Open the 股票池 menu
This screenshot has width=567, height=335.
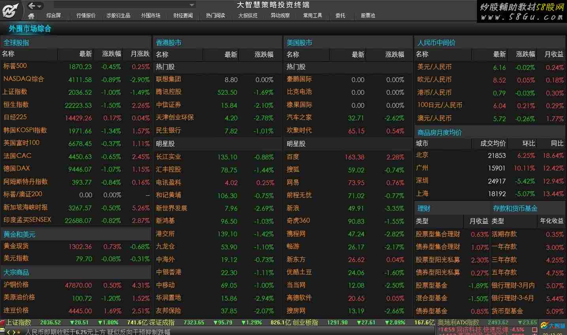[x=368, y=15]
